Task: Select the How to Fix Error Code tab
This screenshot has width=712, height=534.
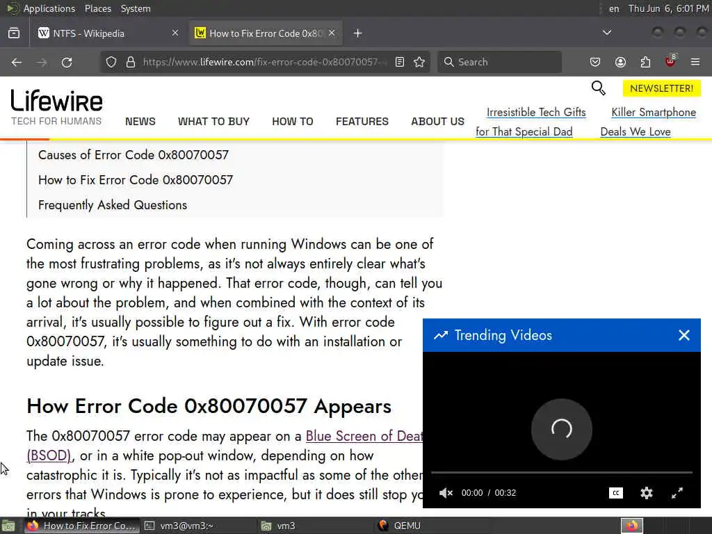Action: 266,33
